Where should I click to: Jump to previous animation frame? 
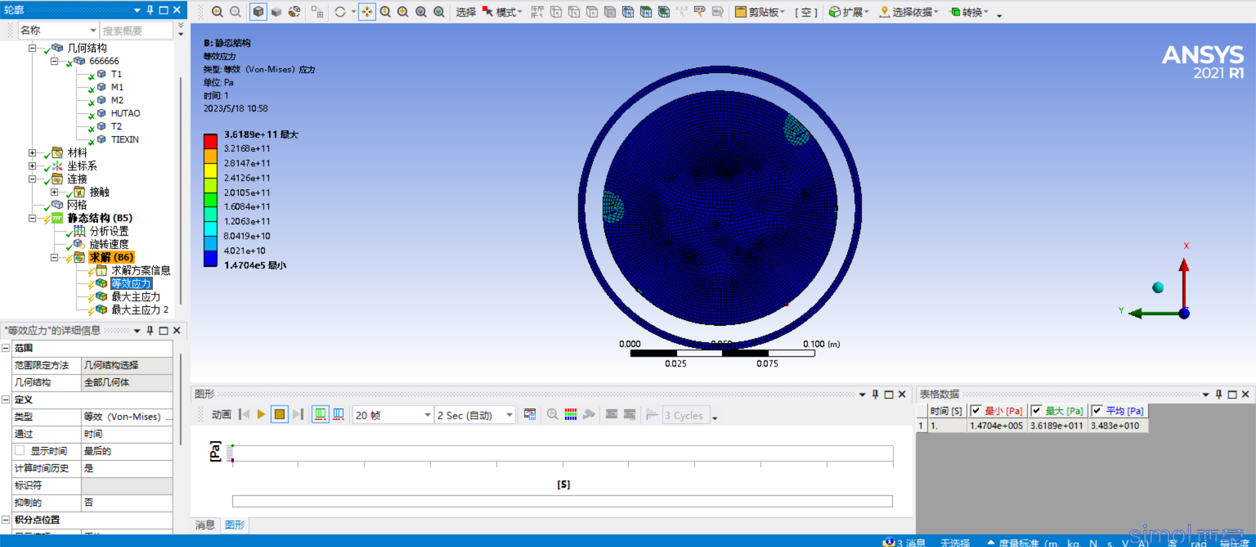(244, 414)
